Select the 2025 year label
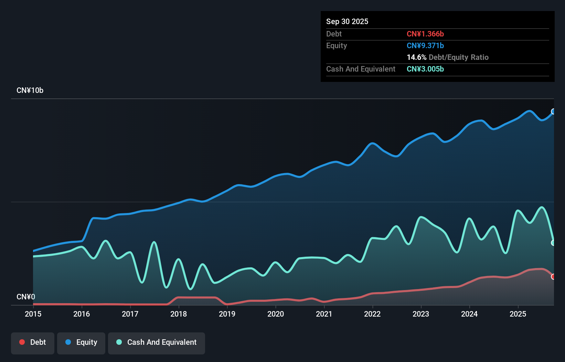This screenshot has width=565, height=362. (x=518, y=314)
